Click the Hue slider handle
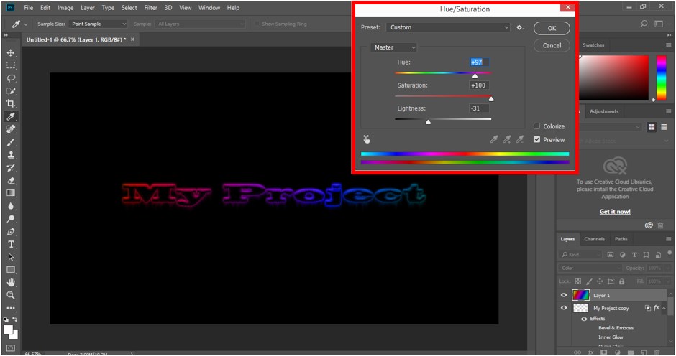The height and width of the screenshot is (356, 676). 475,76
